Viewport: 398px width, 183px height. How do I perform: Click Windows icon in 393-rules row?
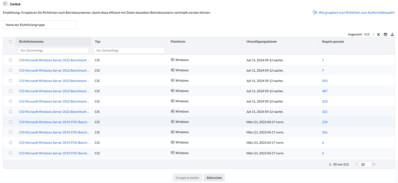coord(173,80)
